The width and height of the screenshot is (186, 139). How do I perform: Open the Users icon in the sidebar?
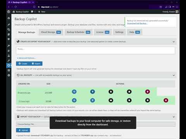[x=9, y=56]
